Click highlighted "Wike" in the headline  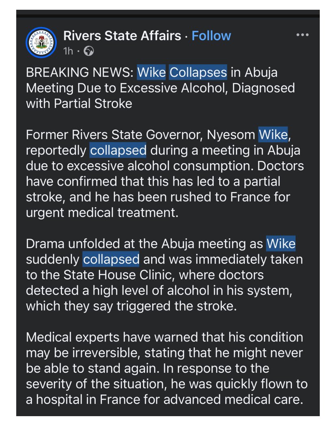coord(151,72)
